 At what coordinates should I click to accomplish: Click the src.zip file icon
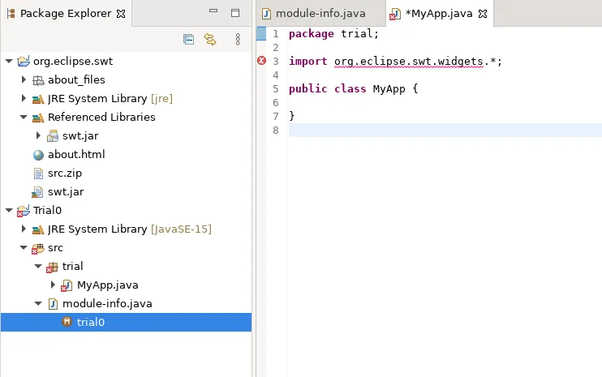pyautogui.click(x=38, y=174)
